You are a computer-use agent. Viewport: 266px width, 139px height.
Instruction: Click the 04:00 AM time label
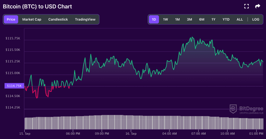click(x=170, y=134)
